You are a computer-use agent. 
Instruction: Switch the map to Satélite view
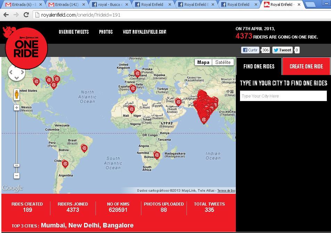(223, 62)
